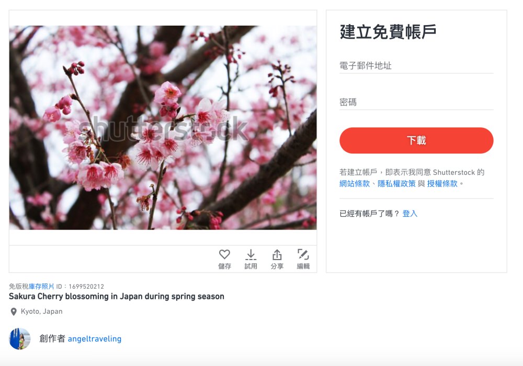
Task: Click the 建立免費帳戶 heading
Action: pyautogui.click(x=388, y=32)
